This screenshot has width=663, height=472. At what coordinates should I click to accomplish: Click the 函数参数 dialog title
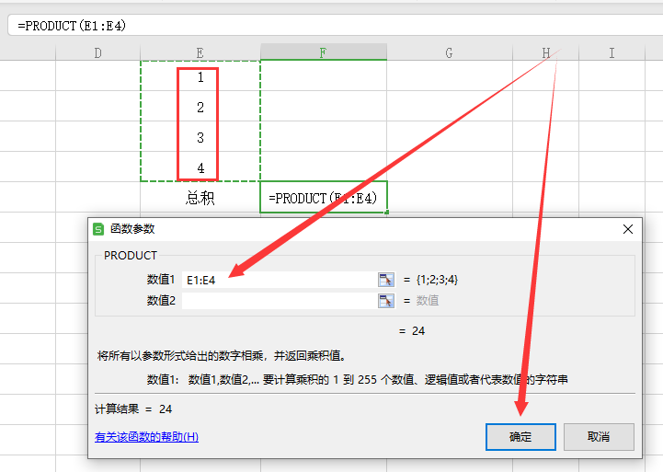pyautogui.click(x=132, y=229)
